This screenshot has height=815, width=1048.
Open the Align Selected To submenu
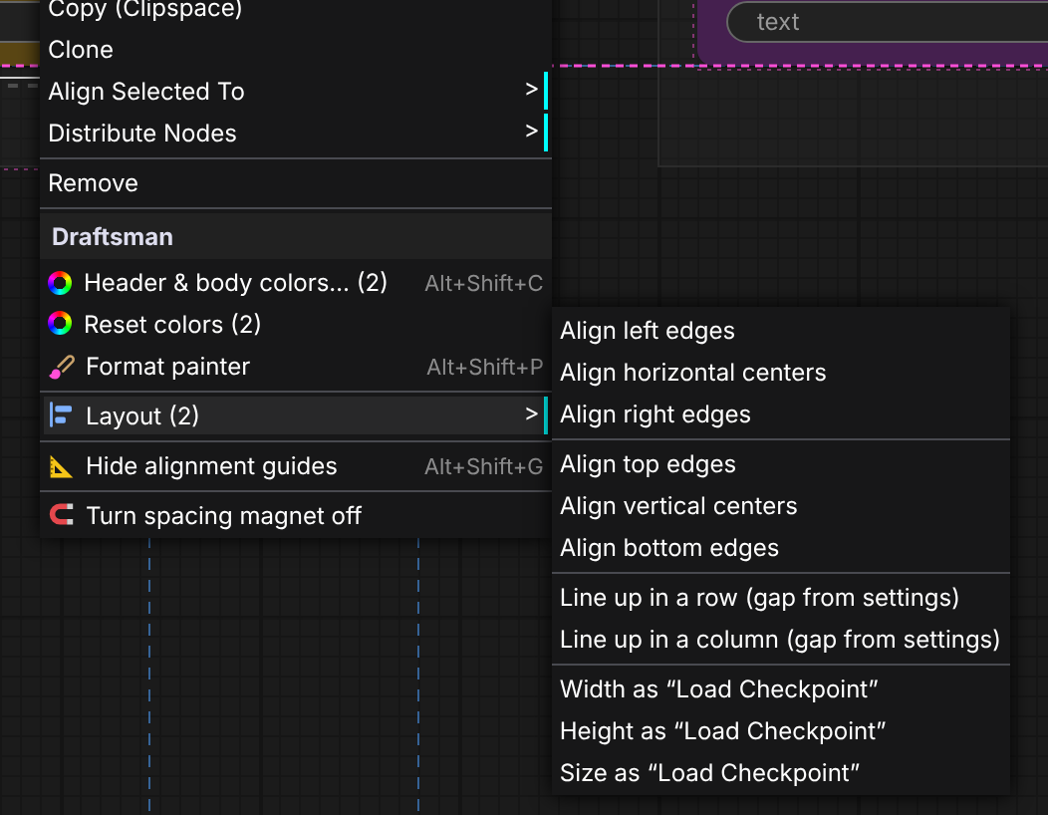(296, 91)
